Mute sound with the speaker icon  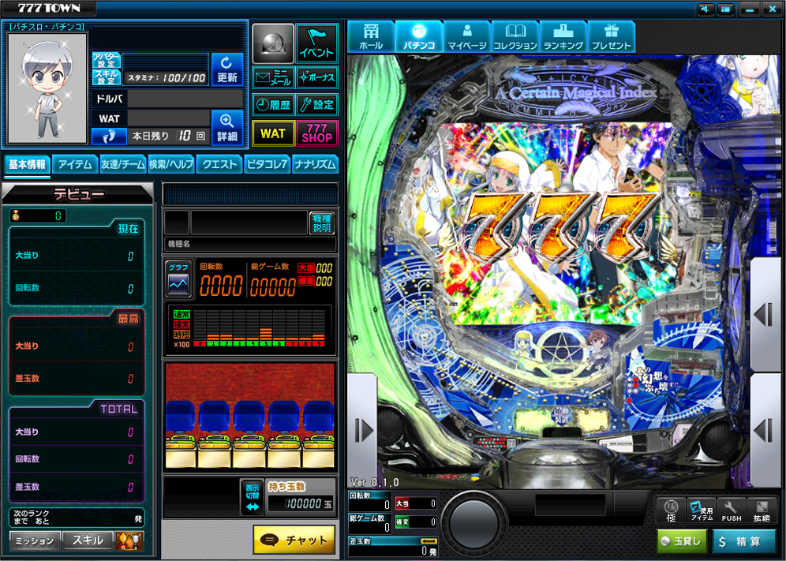(x=706, y=9)
